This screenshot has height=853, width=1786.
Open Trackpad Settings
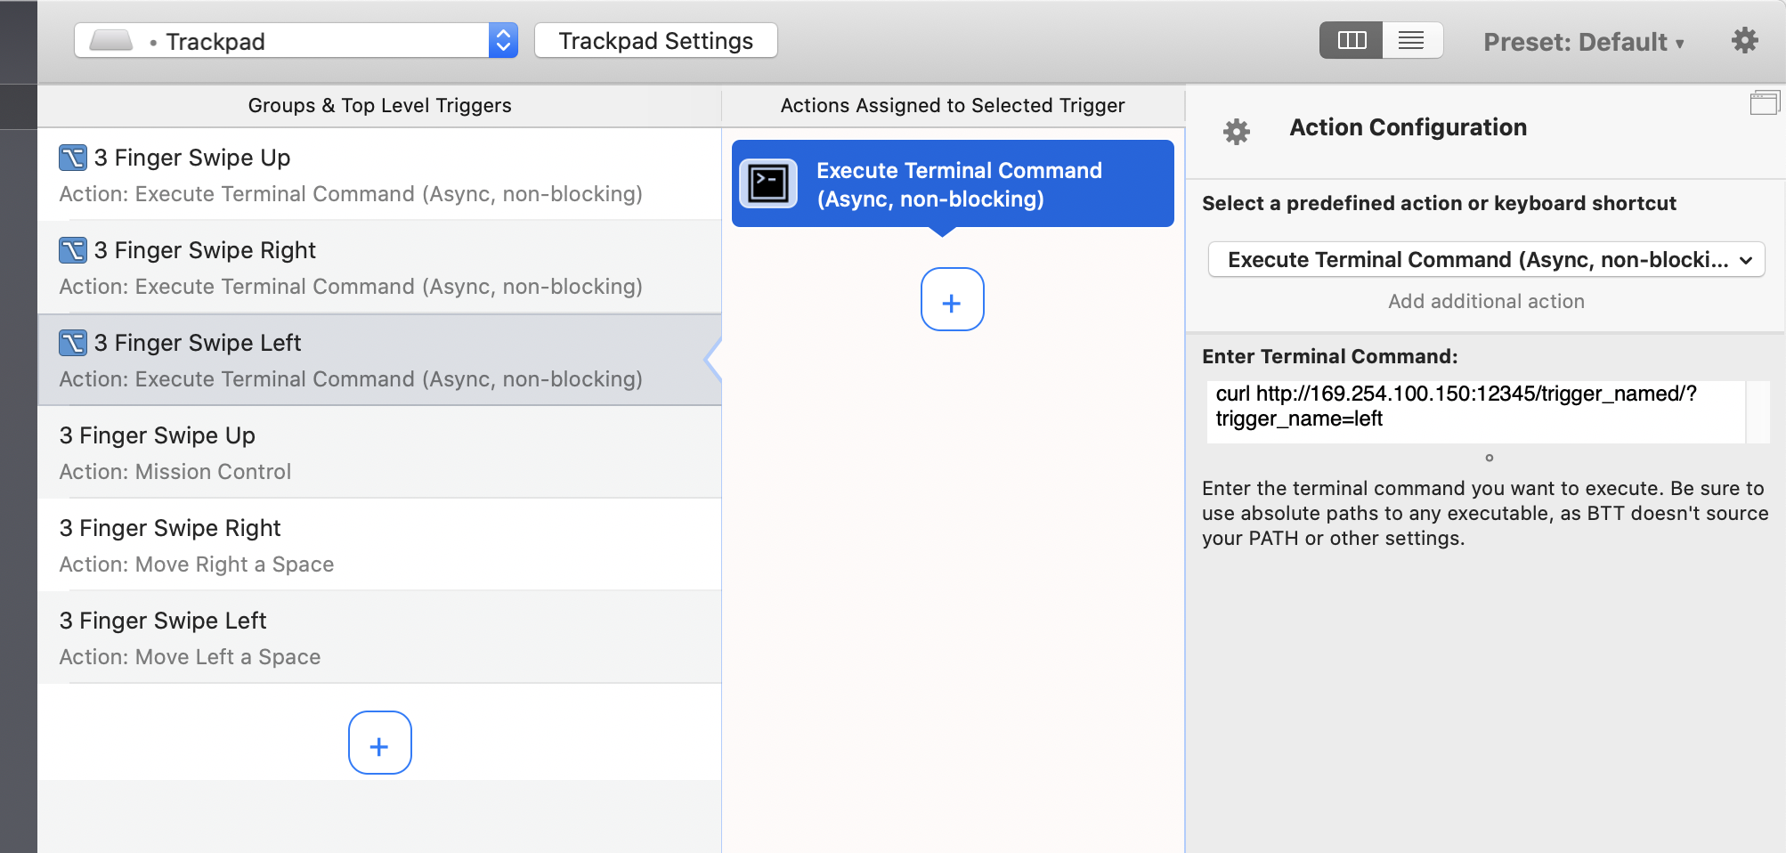[x=655, y=41]
